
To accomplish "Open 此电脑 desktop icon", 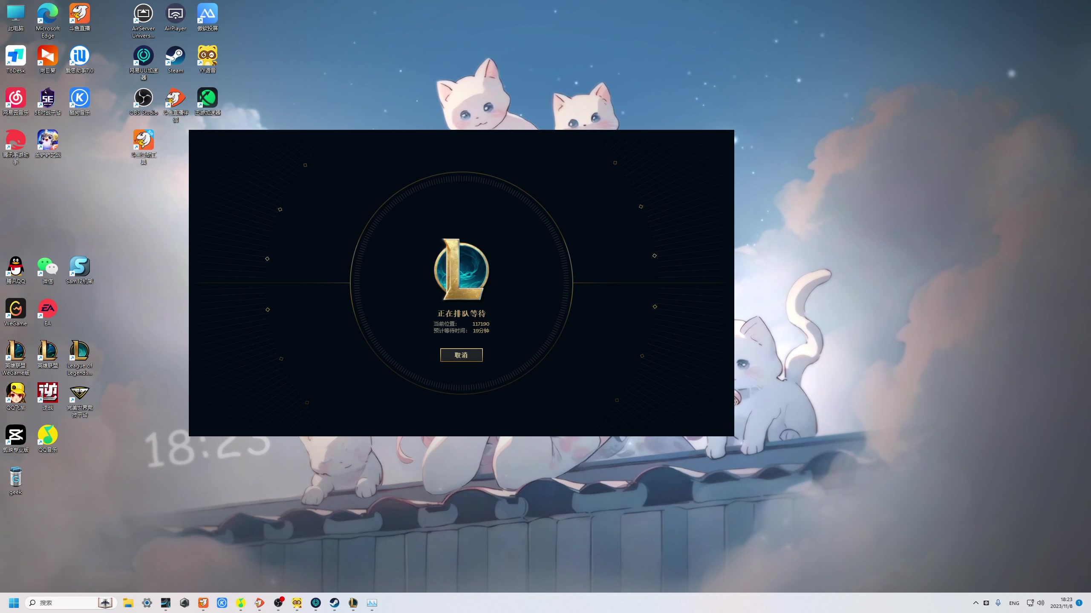I will click(x=16, y=18).
